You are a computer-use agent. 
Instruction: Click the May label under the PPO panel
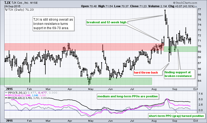click(91, 121)
